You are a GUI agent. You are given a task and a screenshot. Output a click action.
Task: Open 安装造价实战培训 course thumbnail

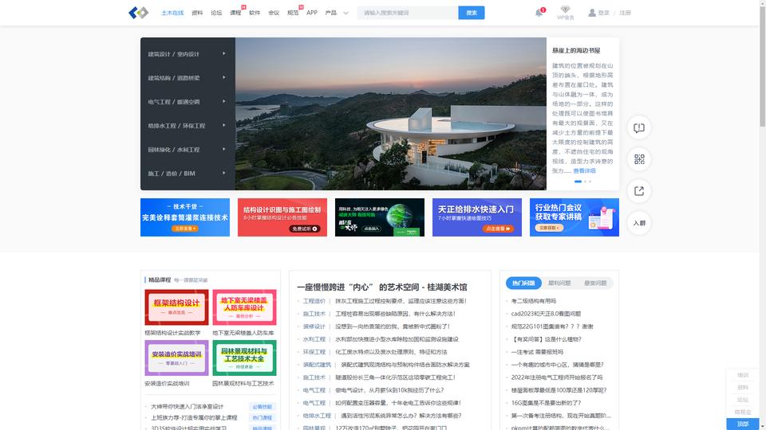tap(176, 358)
